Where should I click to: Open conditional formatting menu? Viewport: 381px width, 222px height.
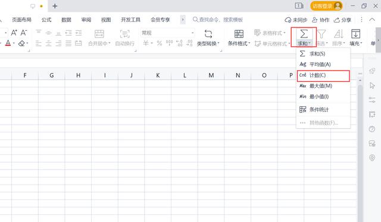pos(239,38)
